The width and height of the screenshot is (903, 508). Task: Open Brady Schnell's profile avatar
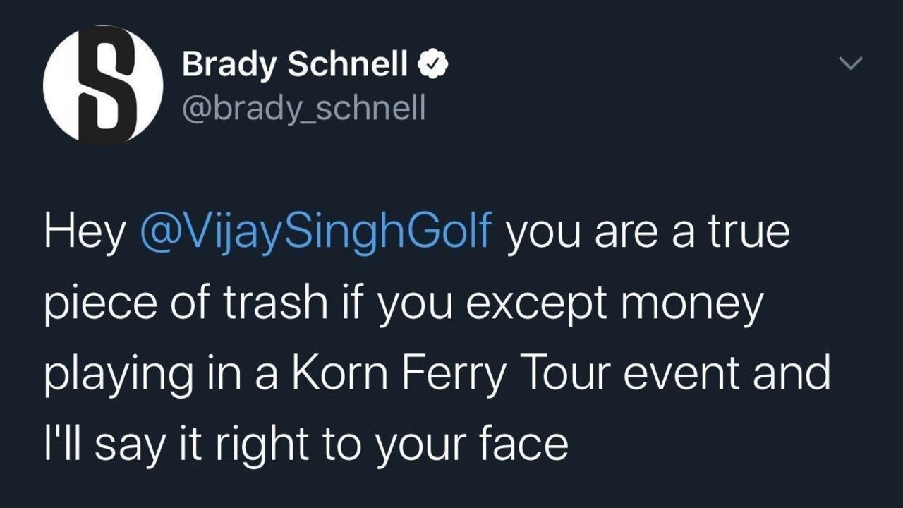(103, 85)
